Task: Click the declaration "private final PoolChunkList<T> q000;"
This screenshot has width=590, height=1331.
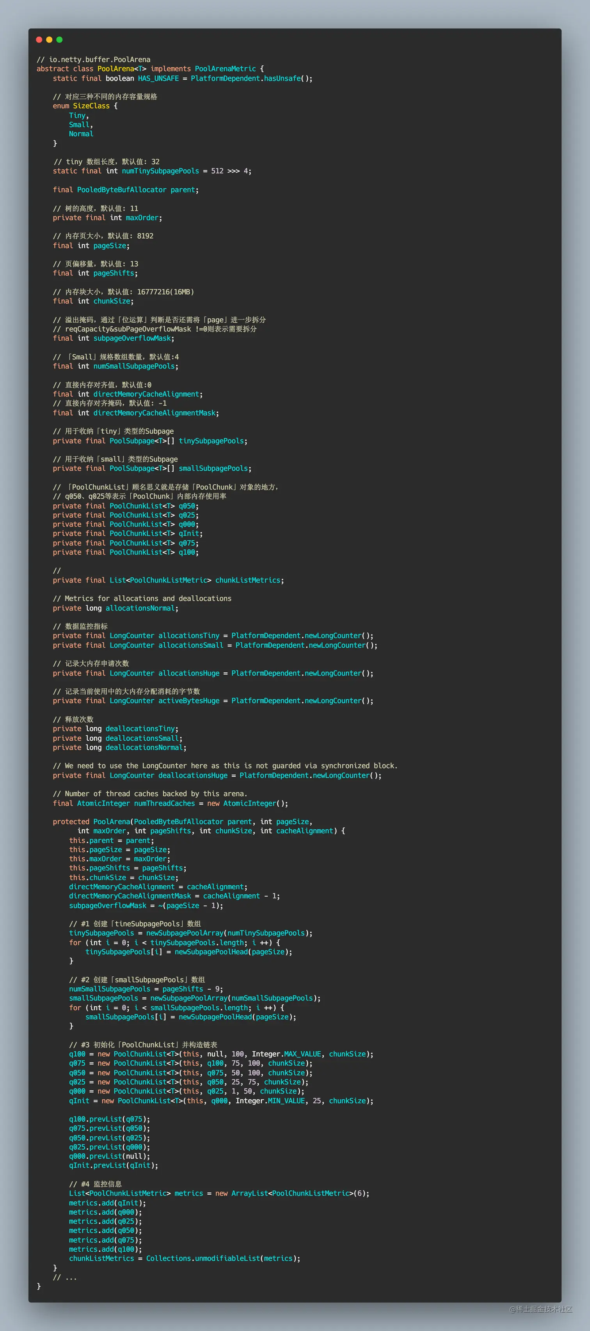Action: [126, 524]
